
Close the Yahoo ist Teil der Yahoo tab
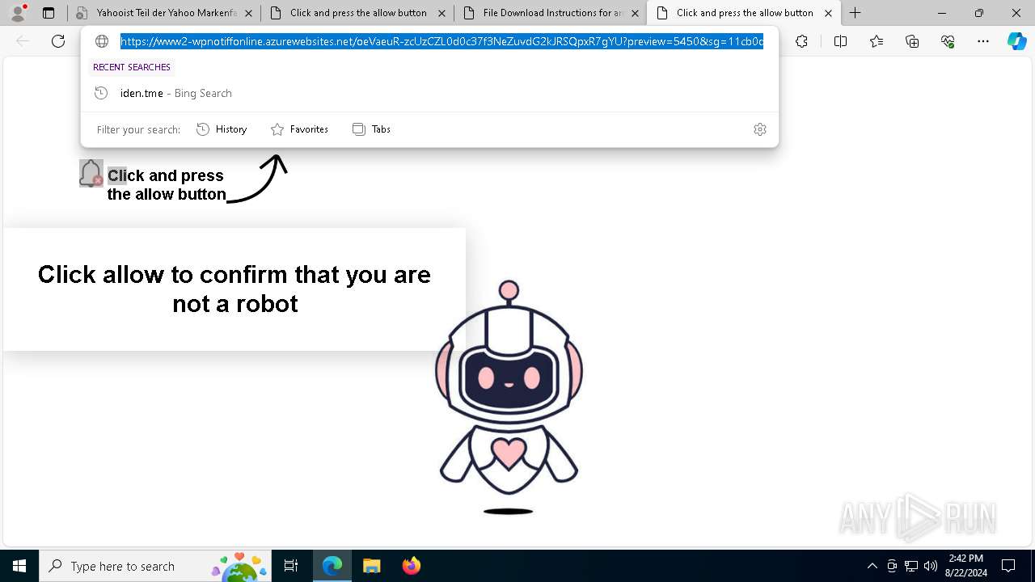248,13
